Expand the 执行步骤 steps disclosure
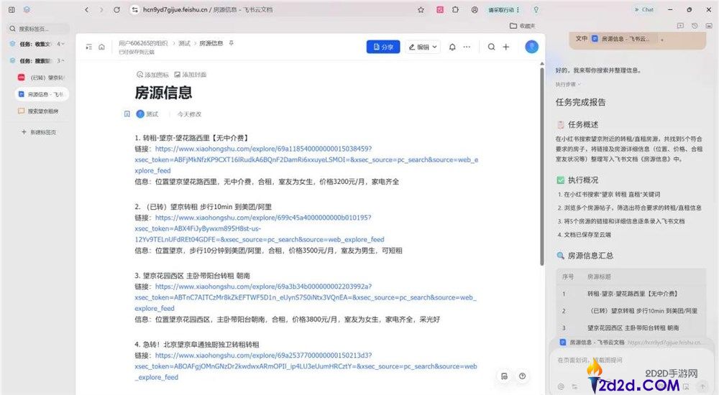The image size is (719, 395). click(568, 84)
